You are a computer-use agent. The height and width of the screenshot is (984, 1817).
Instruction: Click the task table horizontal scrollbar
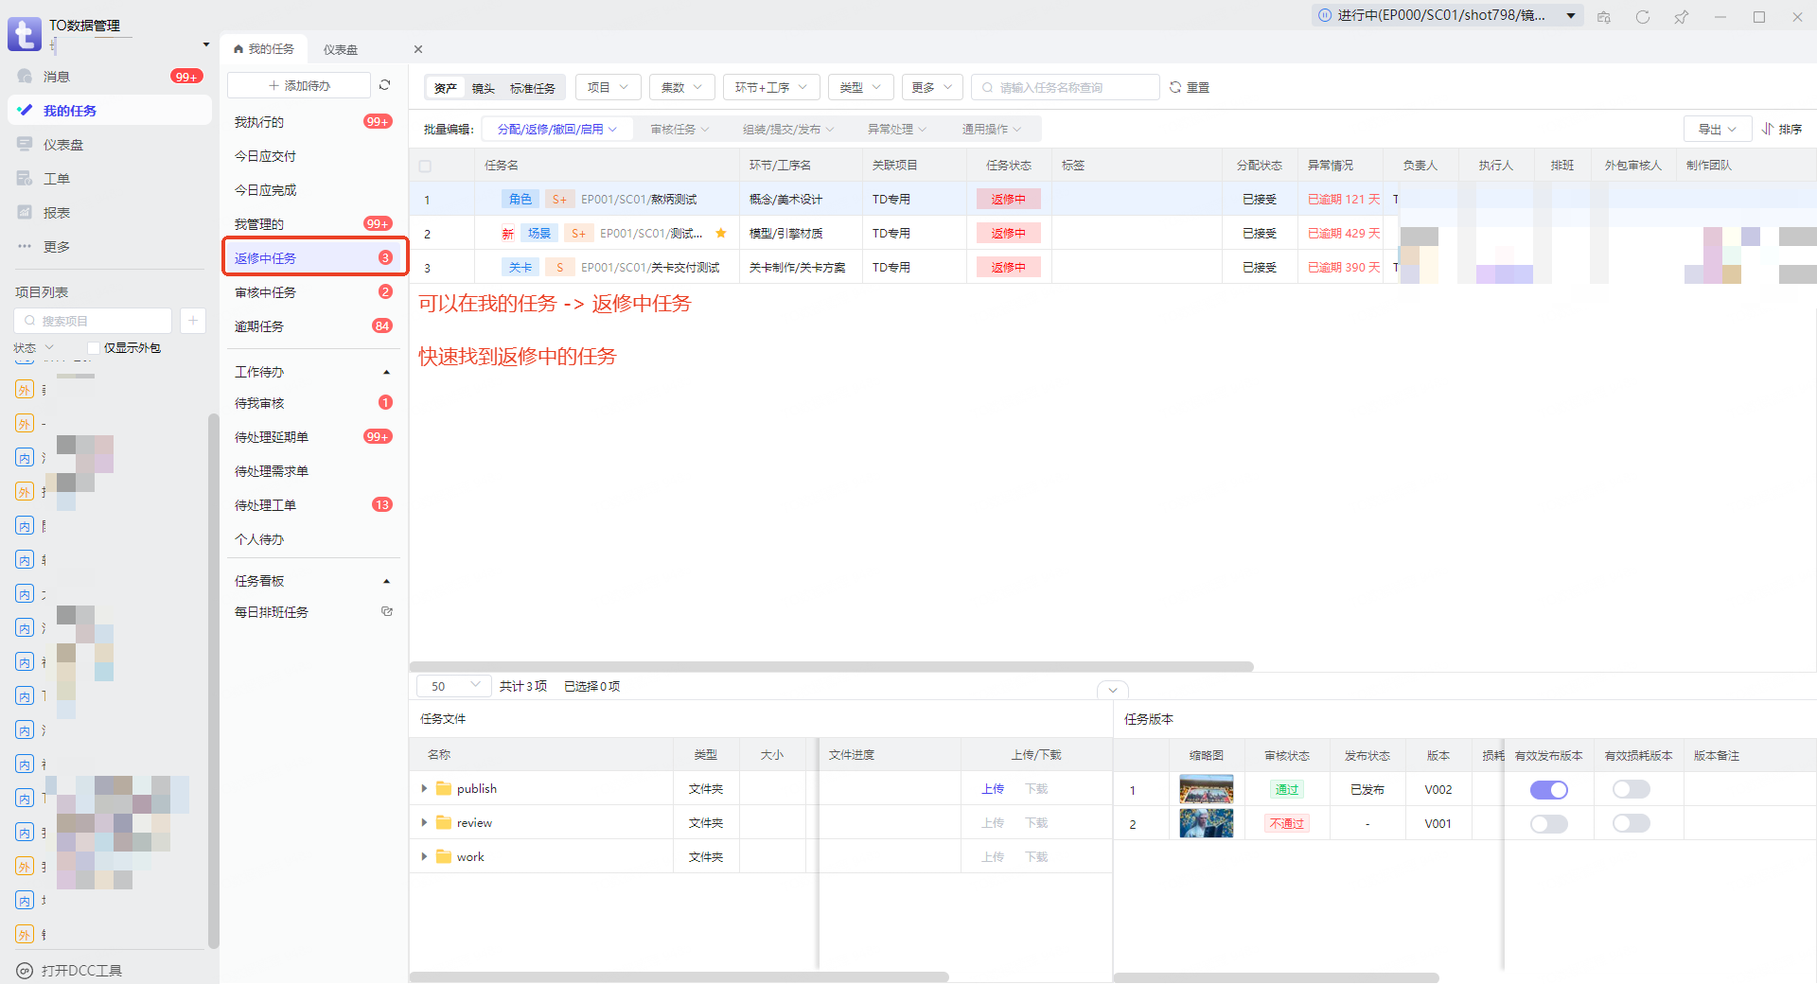coord(832,667)
